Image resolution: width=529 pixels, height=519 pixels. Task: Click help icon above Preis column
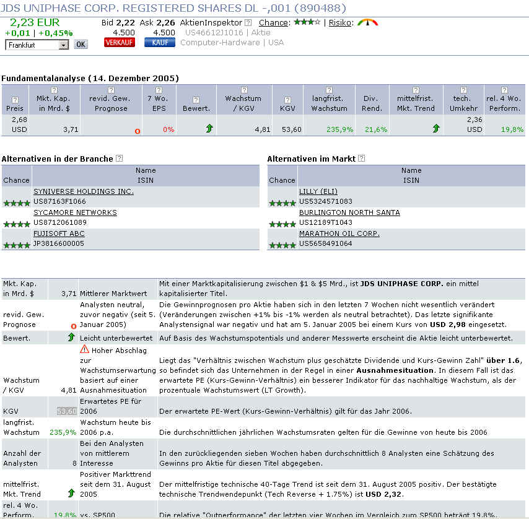pyautogui.click(x=15, y=100)
